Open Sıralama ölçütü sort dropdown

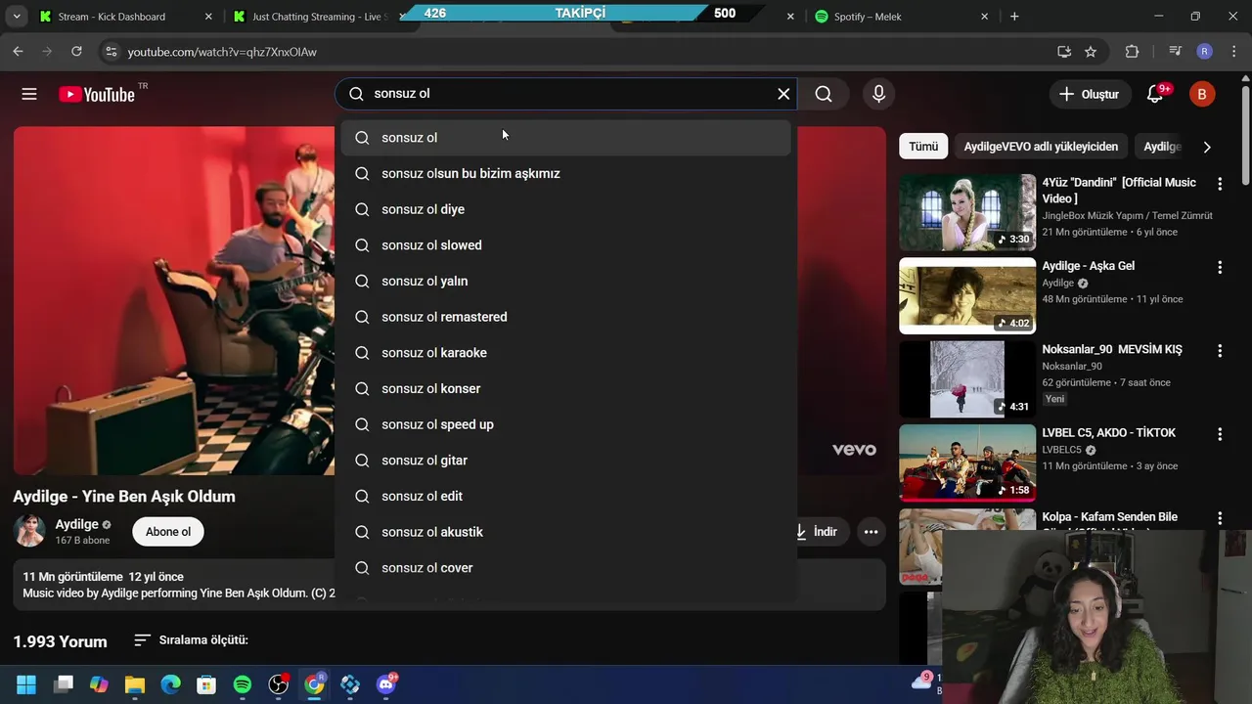[192, 640]
